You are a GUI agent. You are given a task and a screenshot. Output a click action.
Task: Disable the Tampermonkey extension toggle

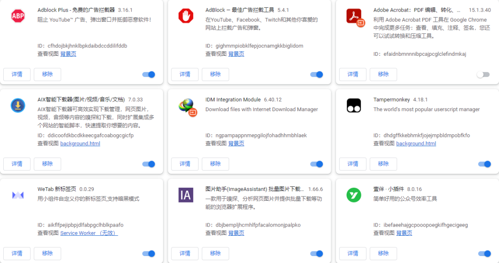click(484, 164)
